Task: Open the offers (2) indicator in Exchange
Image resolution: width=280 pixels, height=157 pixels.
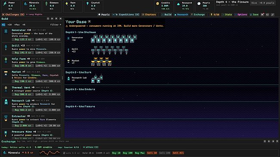Action: [90, 147]
